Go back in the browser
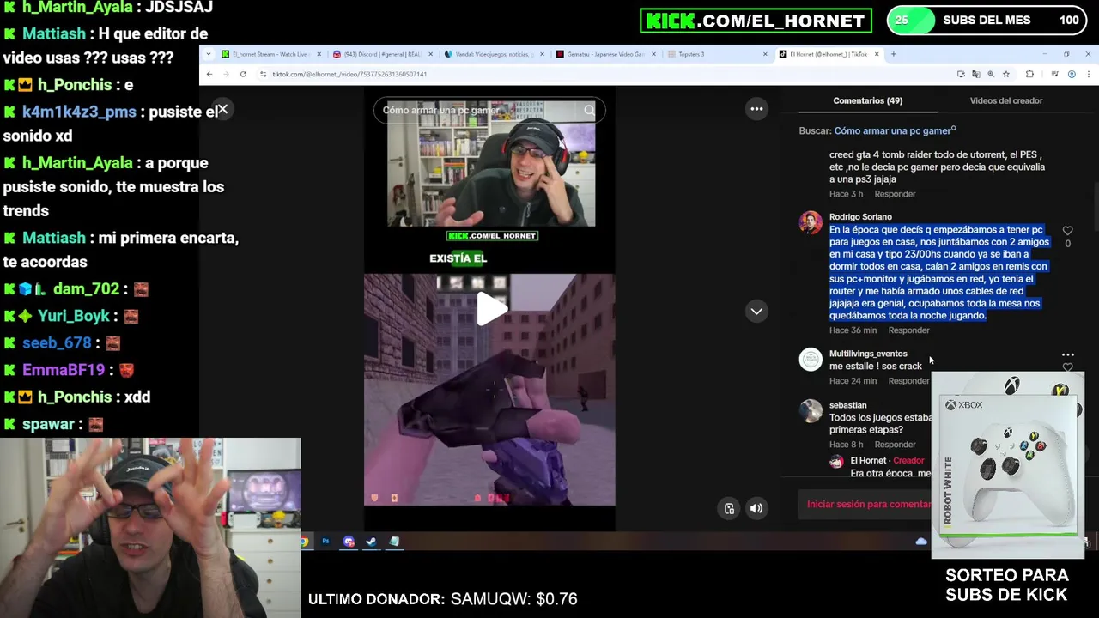Viewport: 1099px width, 618px height. point(209,74)
